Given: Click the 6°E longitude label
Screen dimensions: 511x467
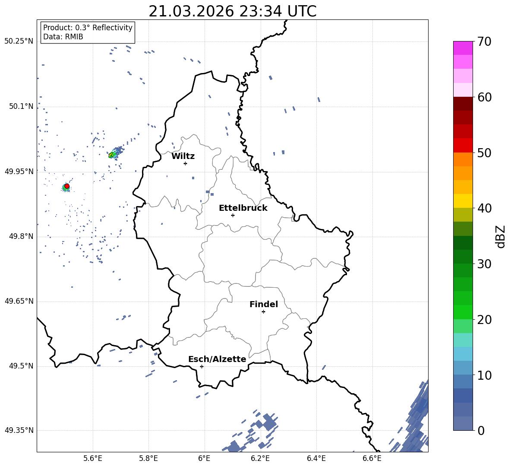Looking at the screenshot, I should pyautogui.click(x=204, y=459).
